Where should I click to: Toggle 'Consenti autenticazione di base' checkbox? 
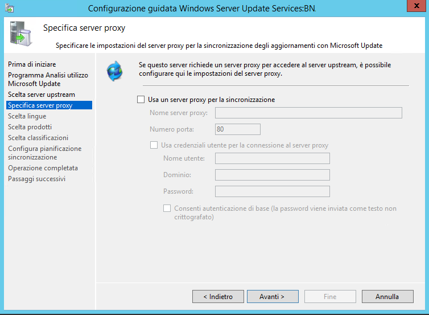click(167, 208)
